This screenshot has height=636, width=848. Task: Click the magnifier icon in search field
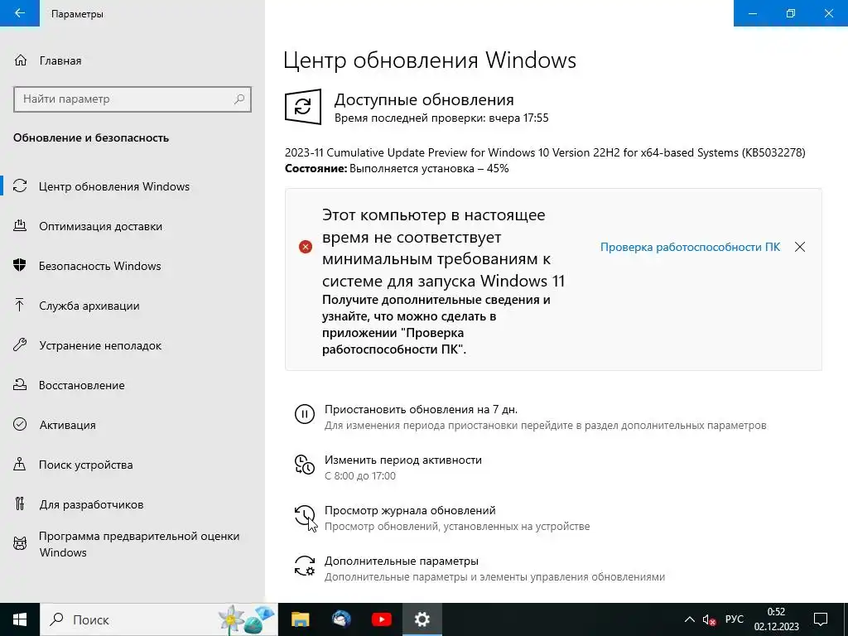point(239,99)
